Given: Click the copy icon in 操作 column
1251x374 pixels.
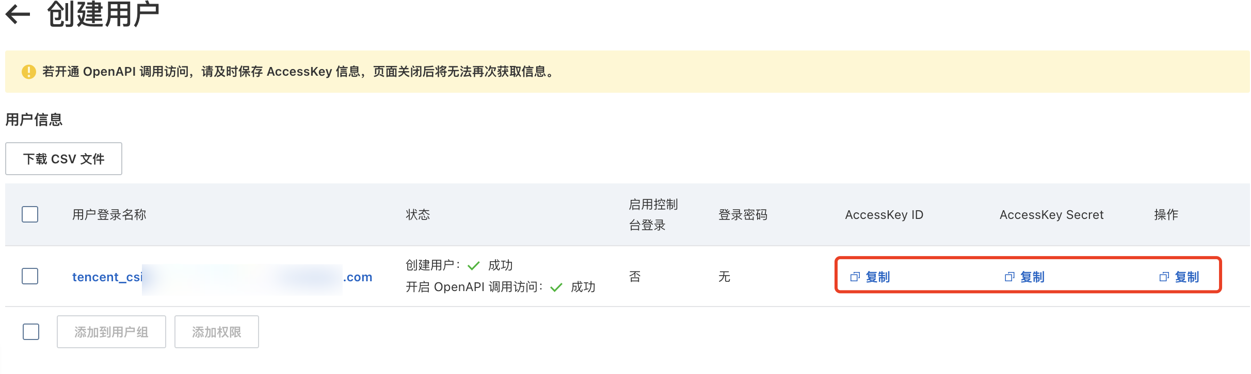Looking at the screenshot, I should [1164, 277].
